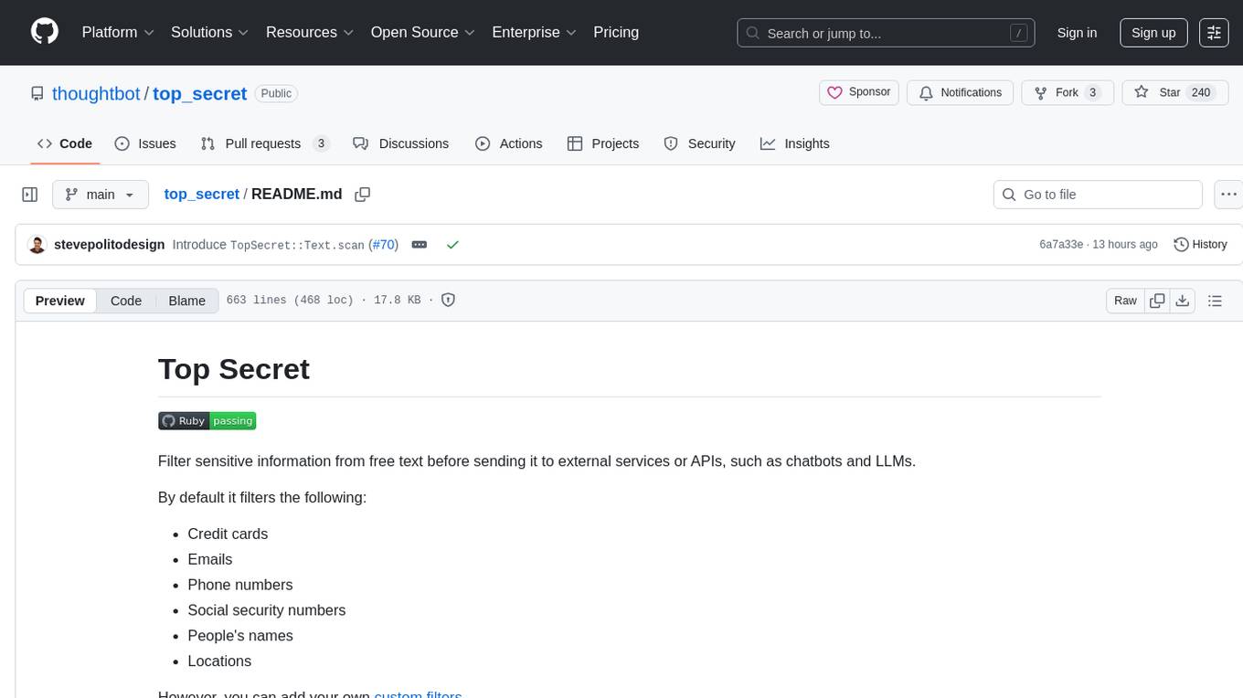Click Sign in

coord(1077,32)
